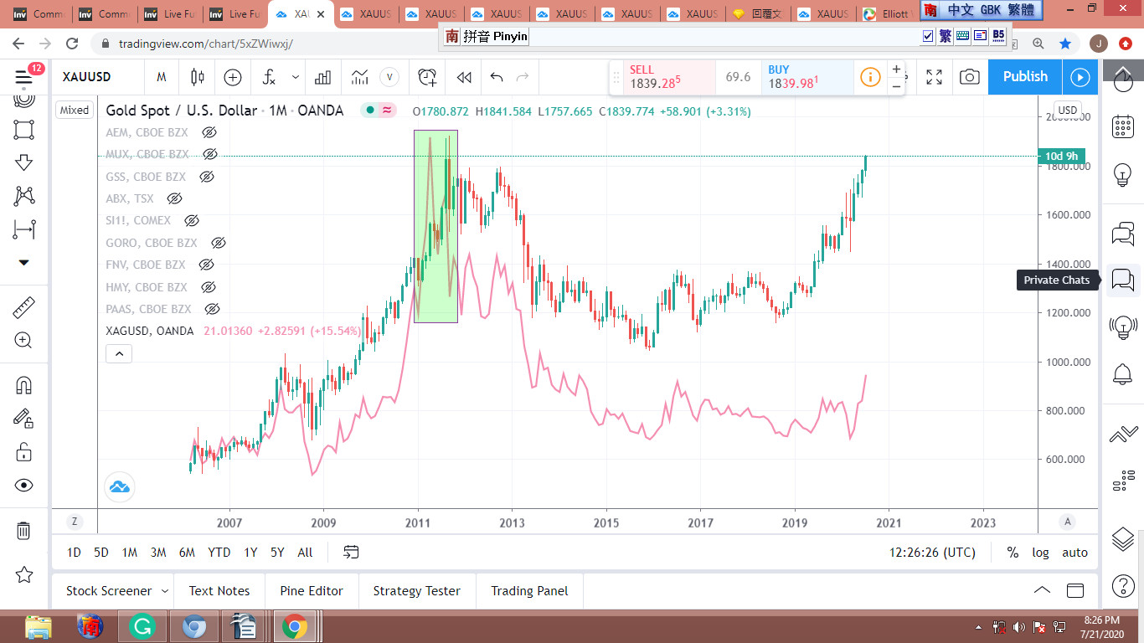Screen dimensions: 1144x643
Task: Toggle visibility of AEM, CBOE BZX
Action: pos(209,132)
